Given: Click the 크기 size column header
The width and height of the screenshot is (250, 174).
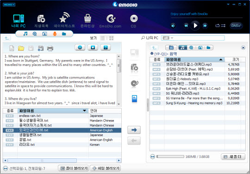Looking at the screenshot, I should click(235, 60).
